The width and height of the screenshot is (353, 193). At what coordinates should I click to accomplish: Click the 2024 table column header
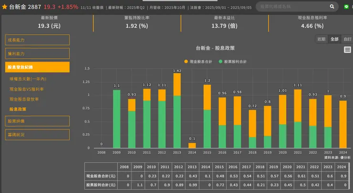(341, 167)
